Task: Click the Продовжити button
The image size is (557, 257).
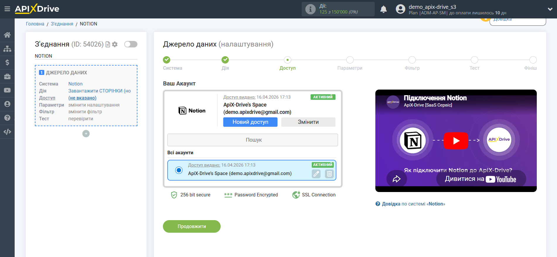Action: [x=192, y=226]
